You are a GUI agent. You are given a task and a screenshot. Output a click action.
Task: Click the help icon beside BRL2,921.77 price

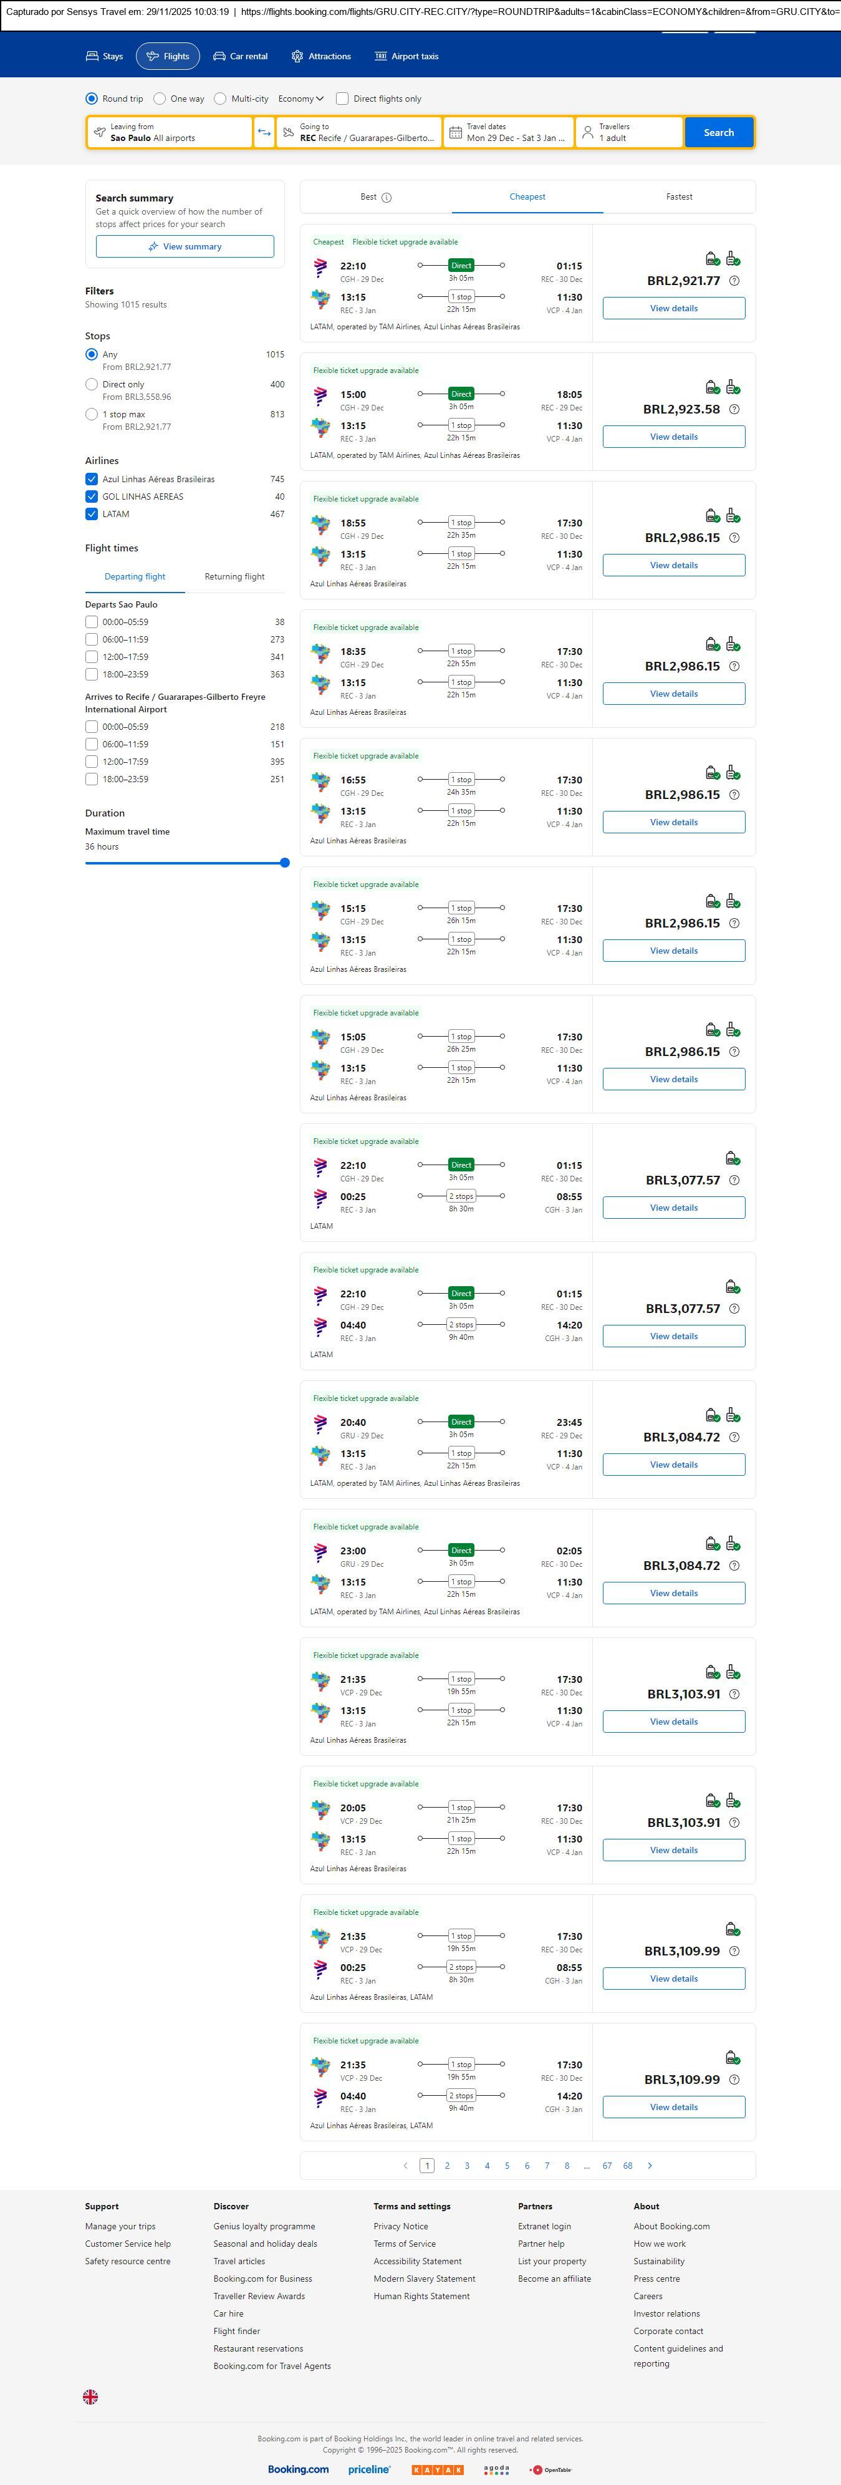[x=734, y=281]
